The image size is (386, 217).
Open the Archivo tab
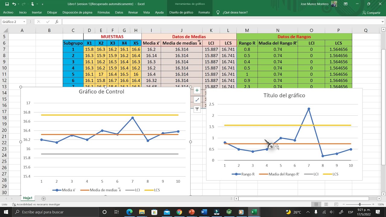pos(8,12)
